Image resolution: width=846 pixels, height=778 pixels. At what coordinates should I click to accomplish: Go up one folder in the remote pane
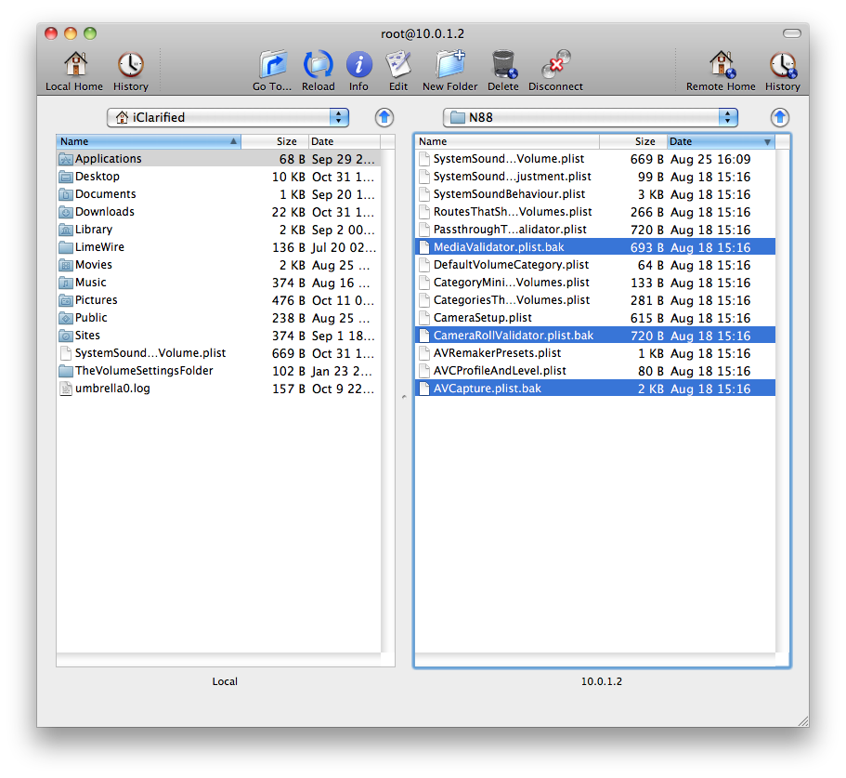point(779,117)
